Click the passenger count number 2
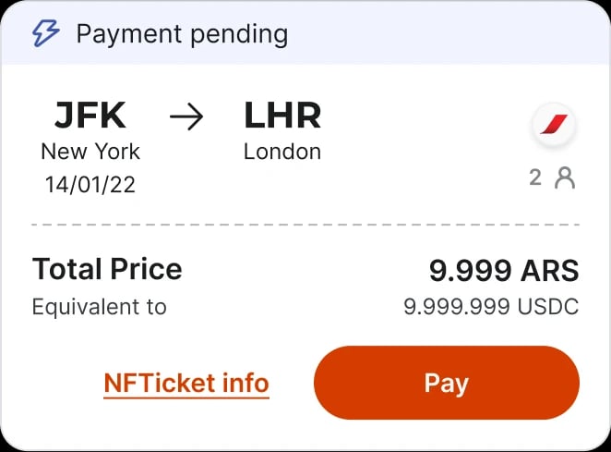This screenshot has height=452, width=611. 535,177
